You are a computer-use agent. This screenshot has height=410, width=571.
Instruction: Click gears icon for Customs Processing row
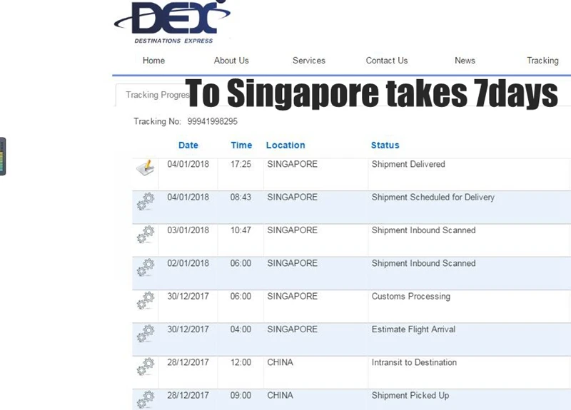[146, 300]
